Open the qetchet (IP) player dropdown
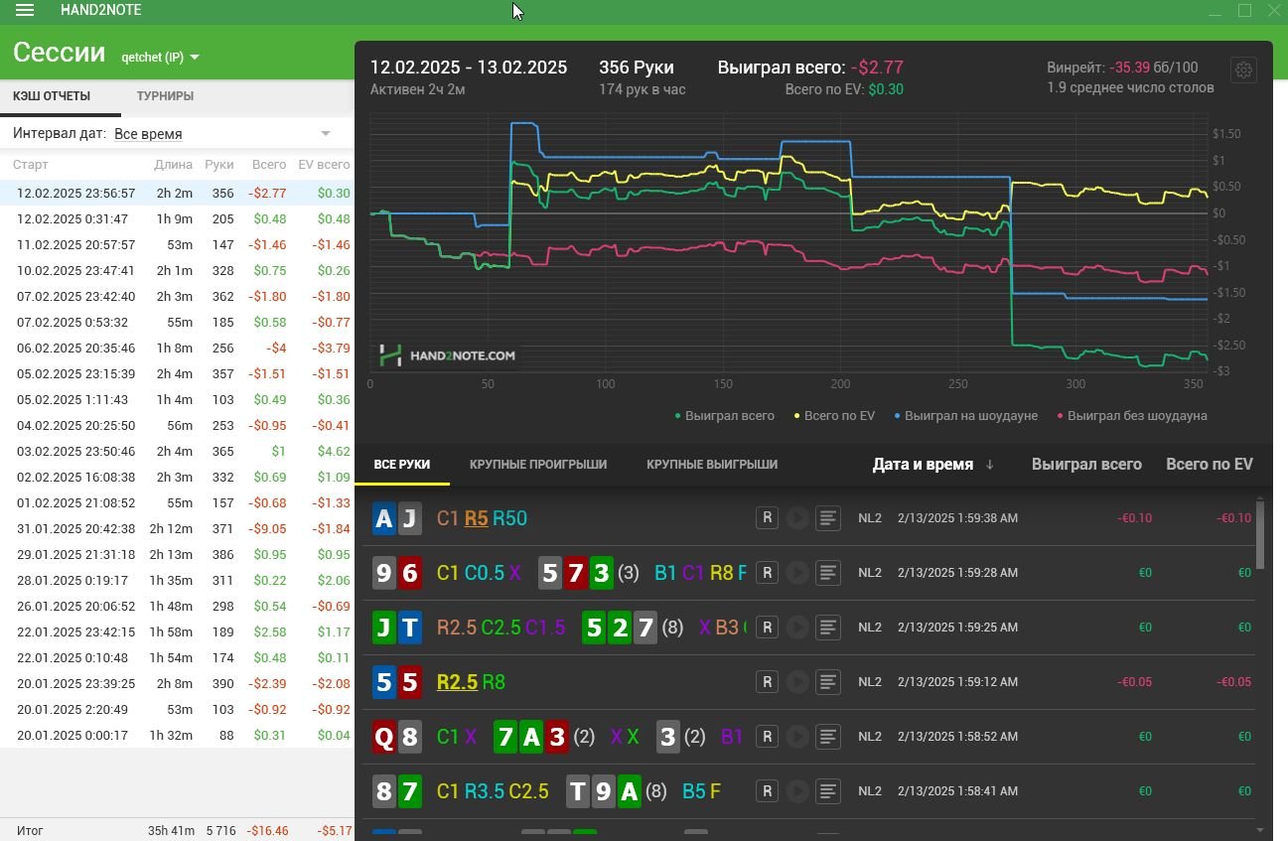Viewport: 1288px width, 841px height. (x=160, y=57)
